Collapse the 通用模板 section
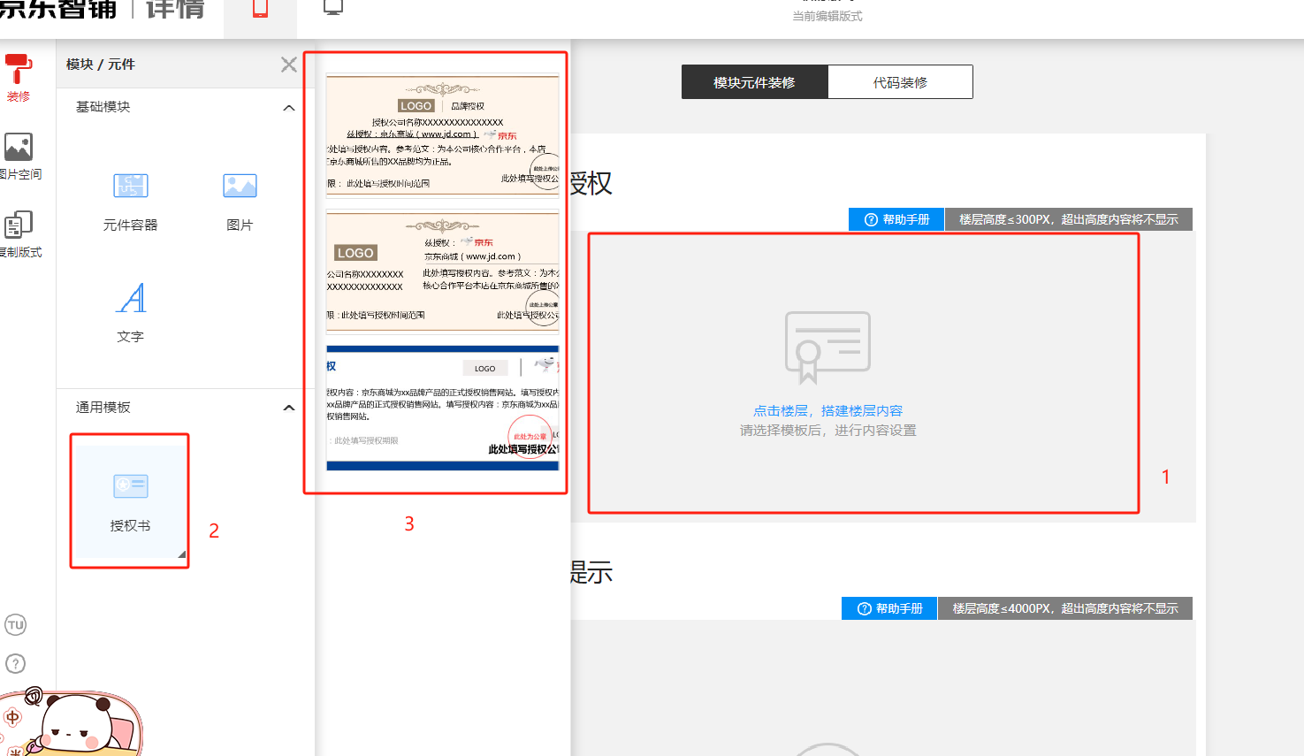The image size is (1304, 756). (288, 408)
